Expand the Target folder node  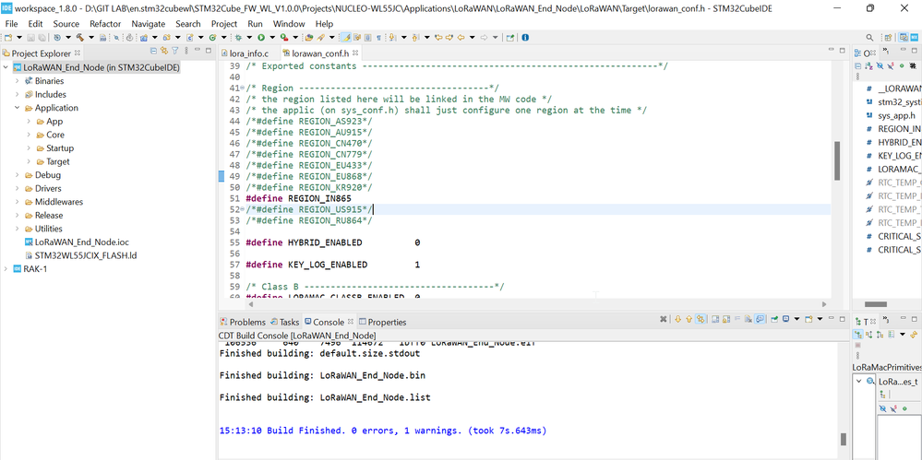tap(29, 161)
